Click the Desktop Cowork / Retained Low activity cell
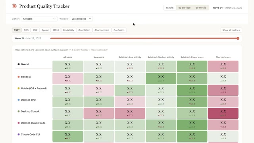Image resolution: width=254 pixels, height=143 pixels. [x=130, y=113]
